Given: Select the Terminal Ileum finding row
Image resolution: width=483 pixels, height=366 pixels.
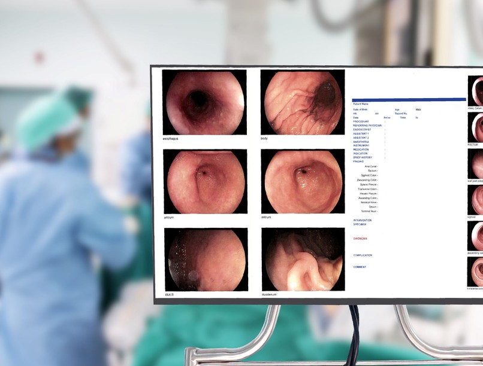Looking at the screenshot, I should point(369,211).
